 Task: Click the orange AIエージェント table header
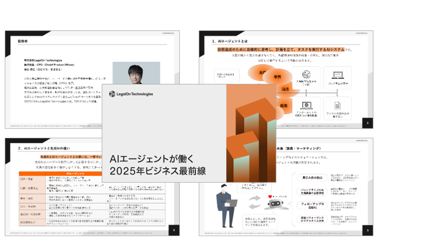tap(75, 173)
